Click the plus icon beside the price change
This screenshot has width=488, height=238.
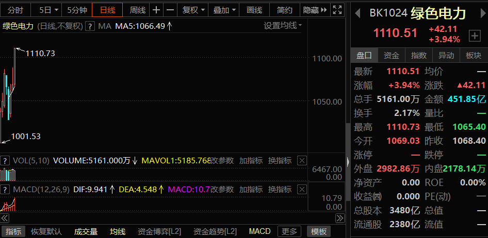474,36
